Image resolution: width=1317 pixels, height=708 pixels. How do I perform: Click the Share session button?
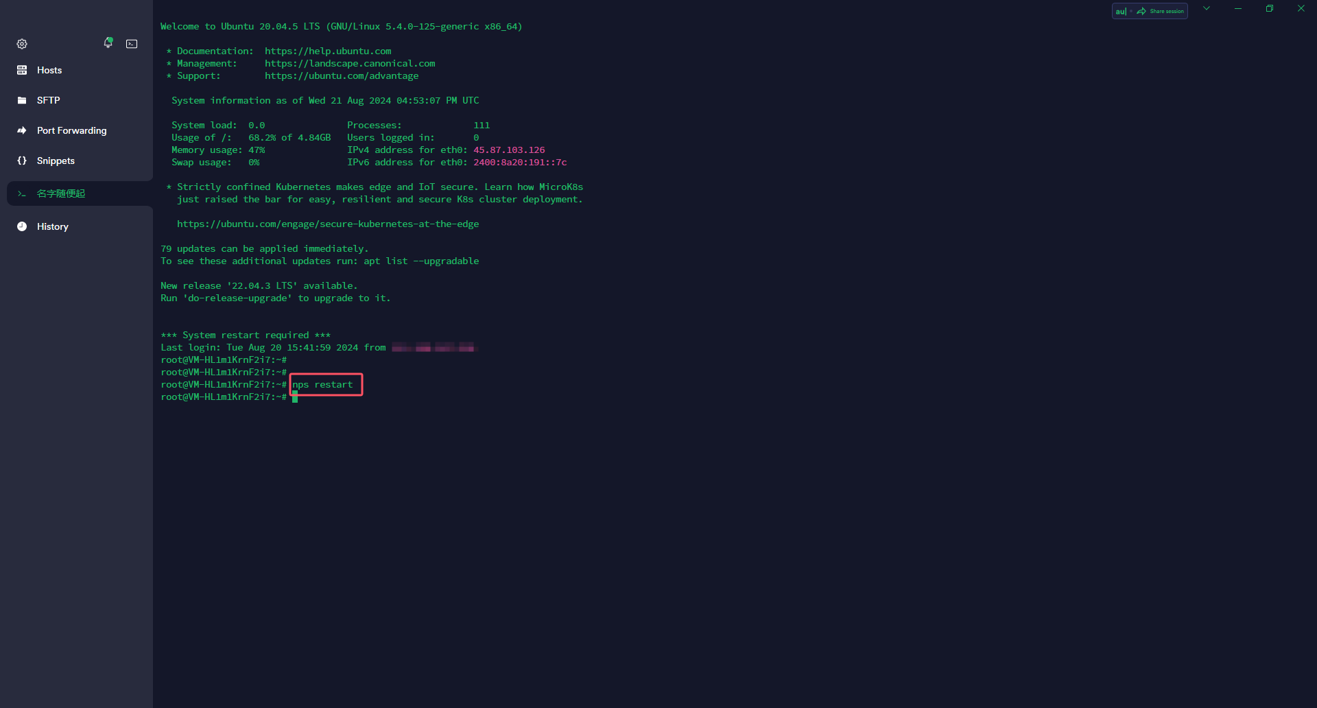(x=1161, y=11)
